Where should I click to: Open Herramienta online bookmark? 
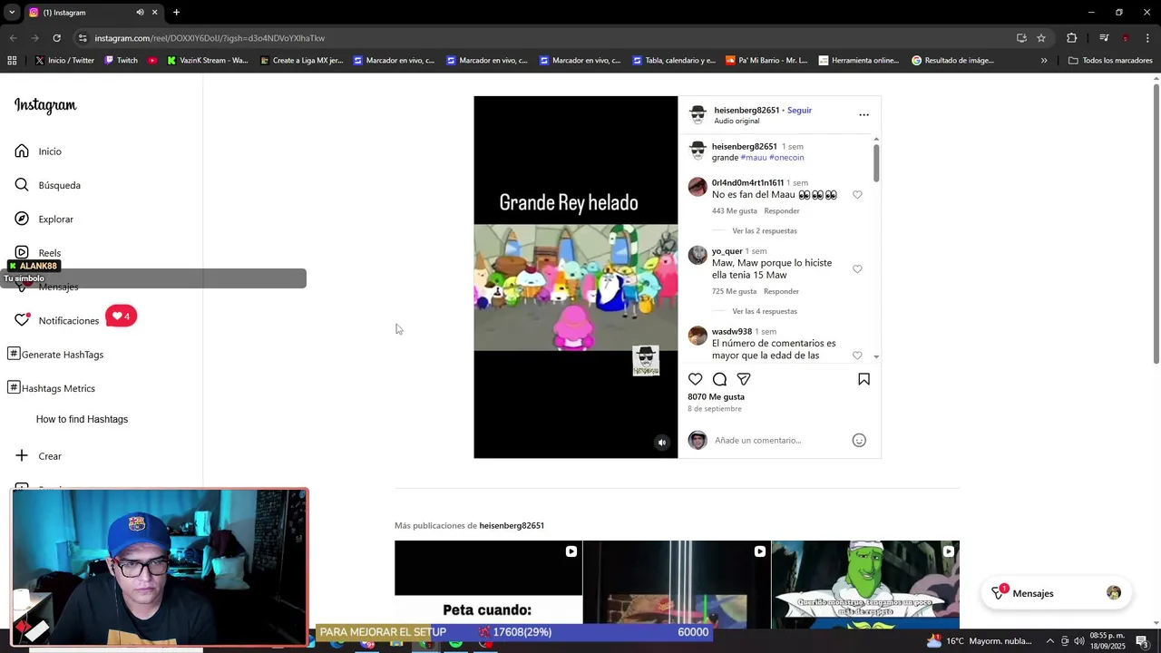point(859,61)
